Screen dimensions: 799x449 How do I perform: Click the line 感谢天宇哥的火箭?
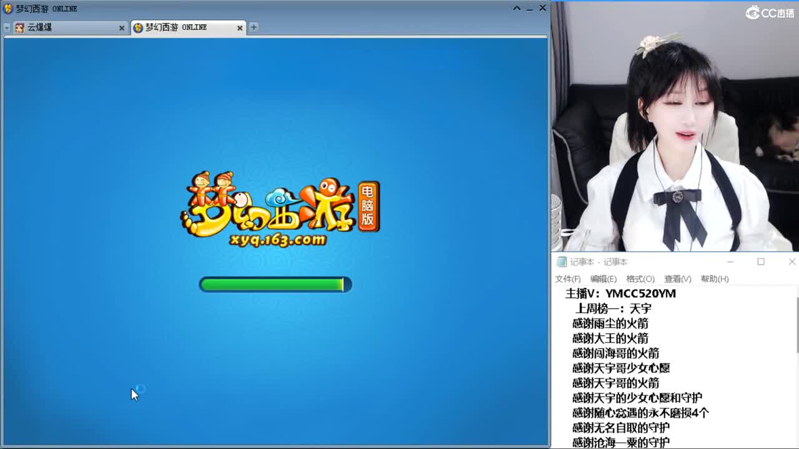[x=615, y=383]
